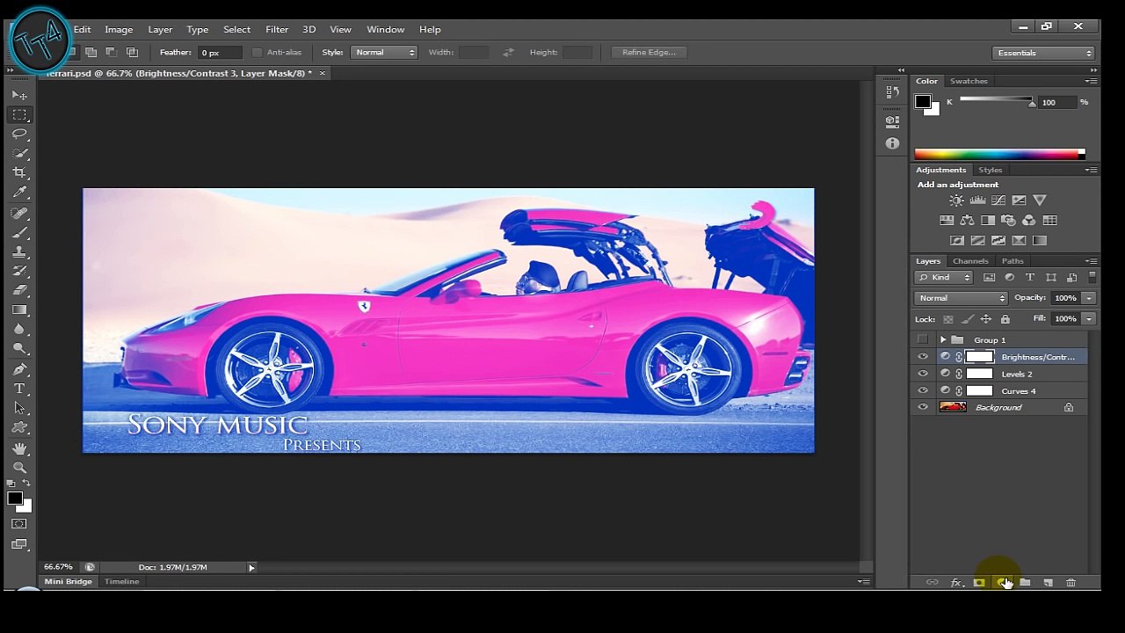Screen dimensions: 1125x633
Task: Select the Brush tool
Action: pos(19,233)
